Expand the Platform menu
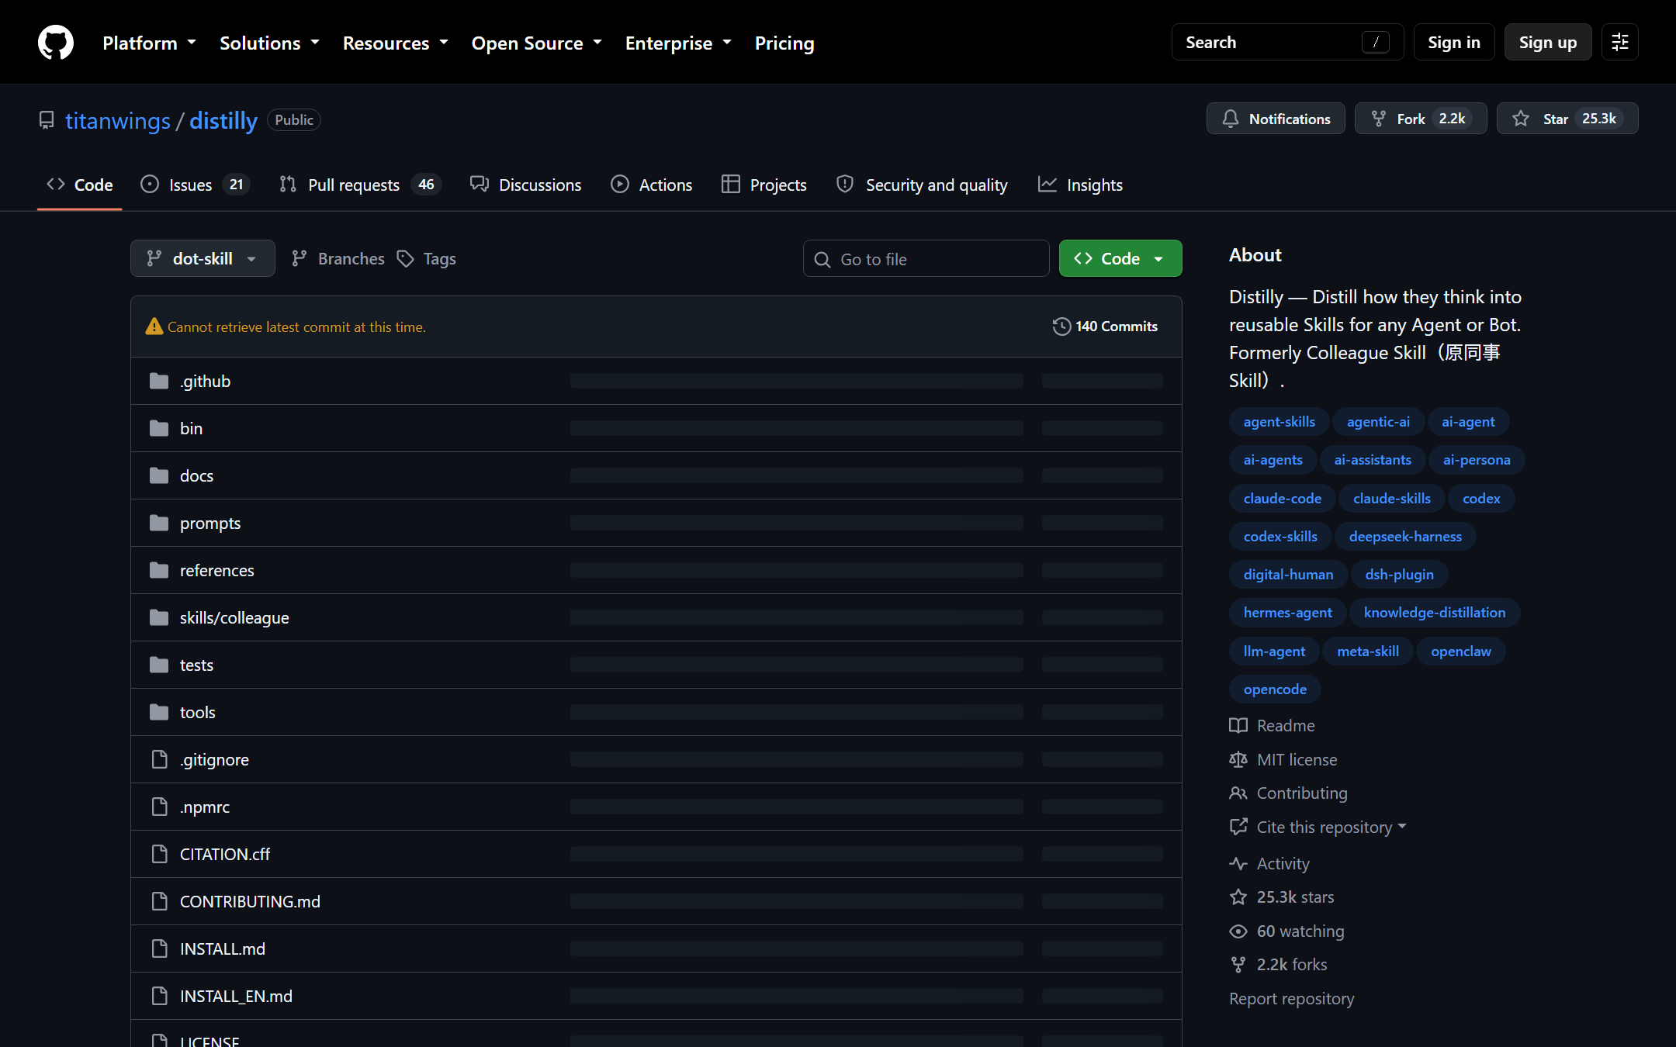The height and width of the screenshot is (1047, 1676). click(149, 43)
